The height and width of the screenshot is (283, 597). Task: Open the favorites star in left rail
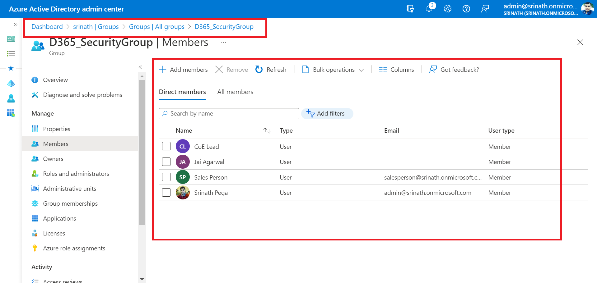(x=11, y=68)
